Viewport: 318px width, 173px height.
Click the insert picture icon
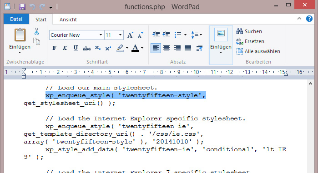tap(221, 35)
